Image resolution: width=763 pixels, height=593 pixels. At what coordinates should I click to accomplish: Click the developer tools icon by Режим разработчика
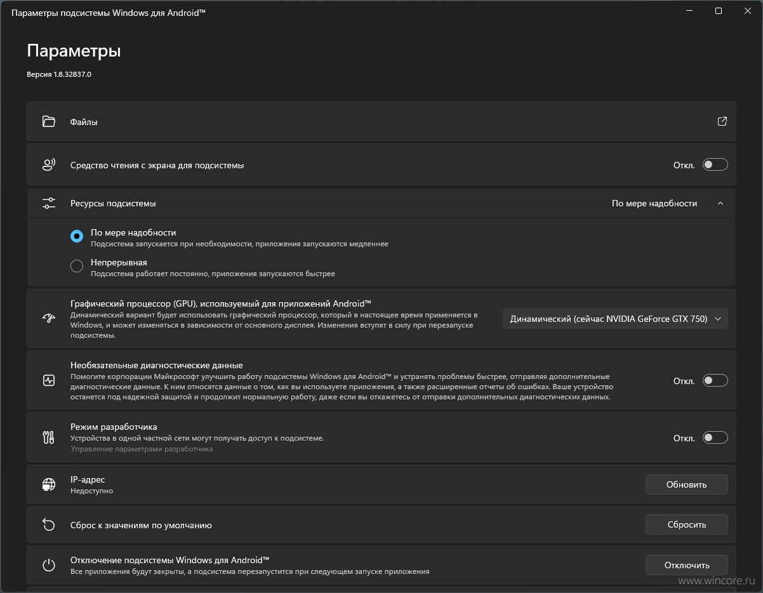click(49, 437)
